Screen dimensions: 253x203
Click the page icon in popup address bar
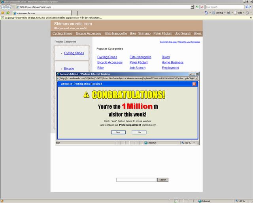58,79
